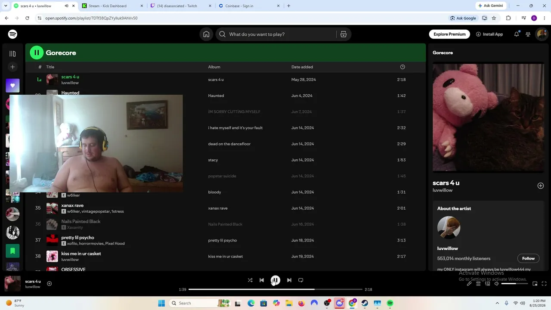Toggle repeat mode
Viewport: 551px width, 310px height.
pos(301,280)
